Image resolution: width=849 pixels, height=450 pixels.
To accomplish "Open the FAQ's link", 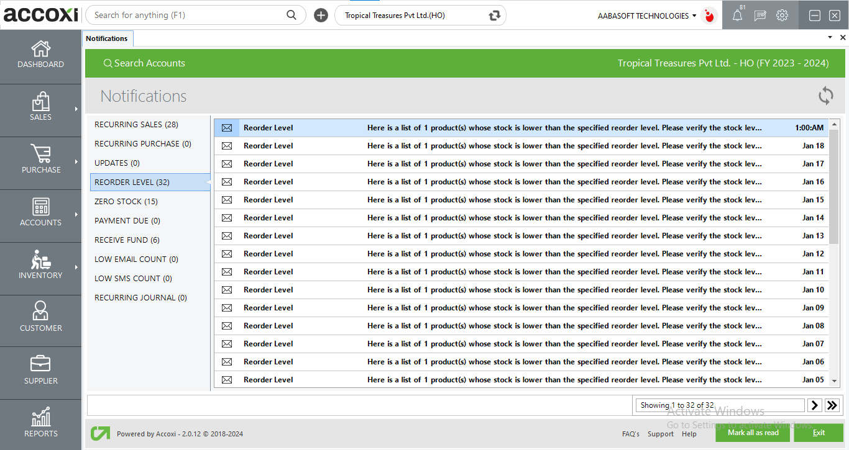I will pos(631,434).
